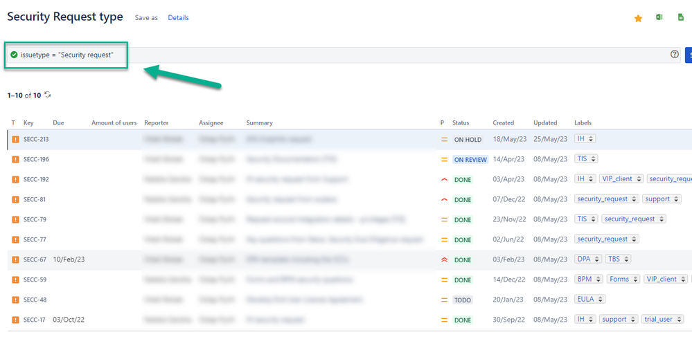Click issue type icon for SECC-67
The image size is (692, 339).
(x=15, y=259)
